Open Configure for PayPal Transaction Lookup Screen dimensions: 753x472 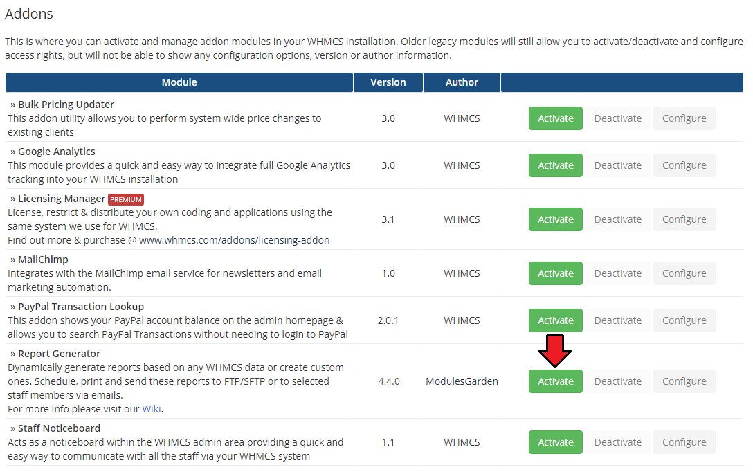[684, 320]
